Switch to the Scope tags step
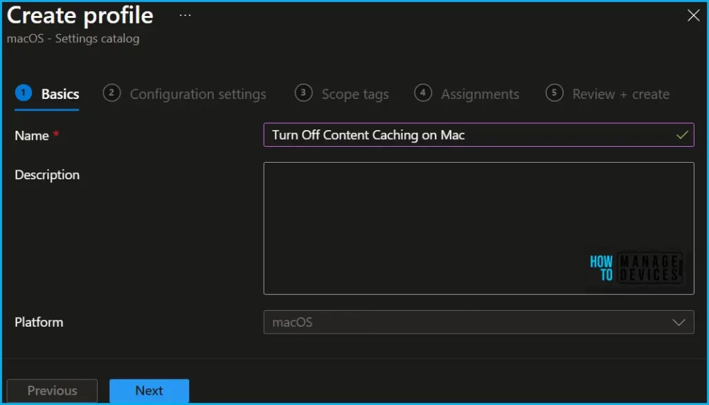 [x=342, y=94]
